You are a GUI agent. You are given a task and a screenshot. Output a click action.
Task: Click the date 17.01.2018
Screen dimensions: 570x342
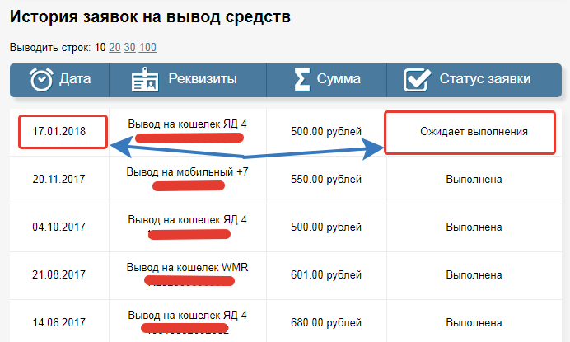point(58,131)
